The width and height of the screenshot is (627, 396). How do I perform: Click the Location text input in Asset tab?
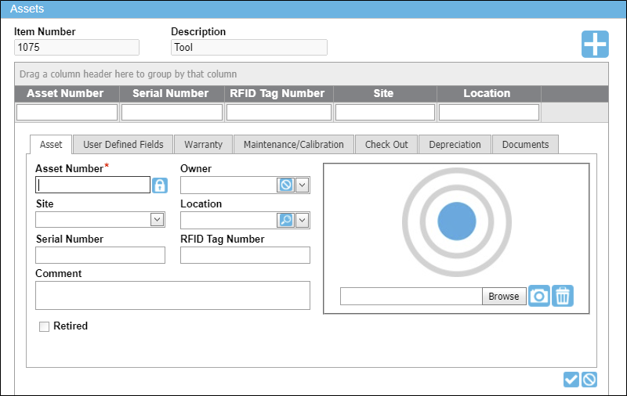click(x=228, y=220)
